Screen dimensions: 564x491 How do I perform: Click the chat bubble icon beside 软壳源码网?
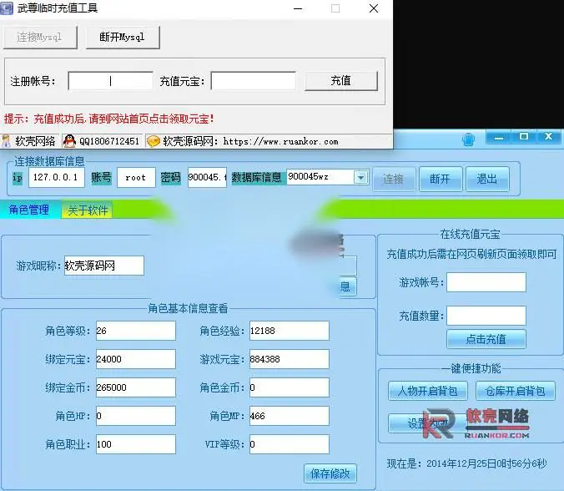click(154, 141)
